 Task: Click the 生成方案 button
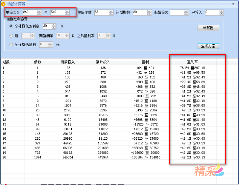[x=208, y=46]
